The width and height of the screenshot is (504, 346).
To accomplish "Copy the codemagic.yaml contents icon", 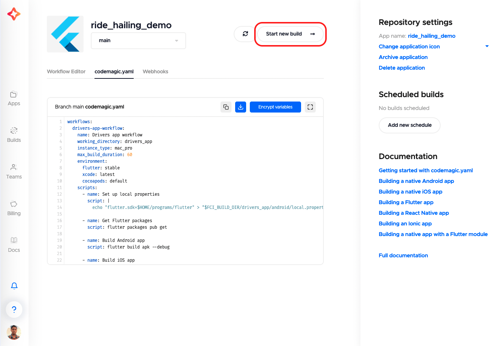I will pyautogui.click(x=226, y=107).
